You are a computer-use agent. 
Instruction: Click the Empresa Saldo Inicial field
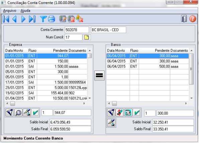coord(70,122)
